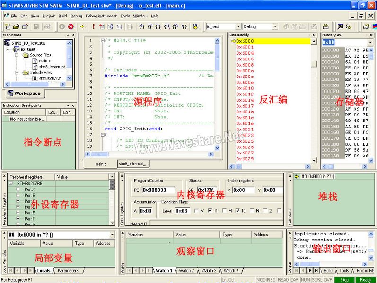
Task: Click the Start Debugging round D icon
Action: 62,26
